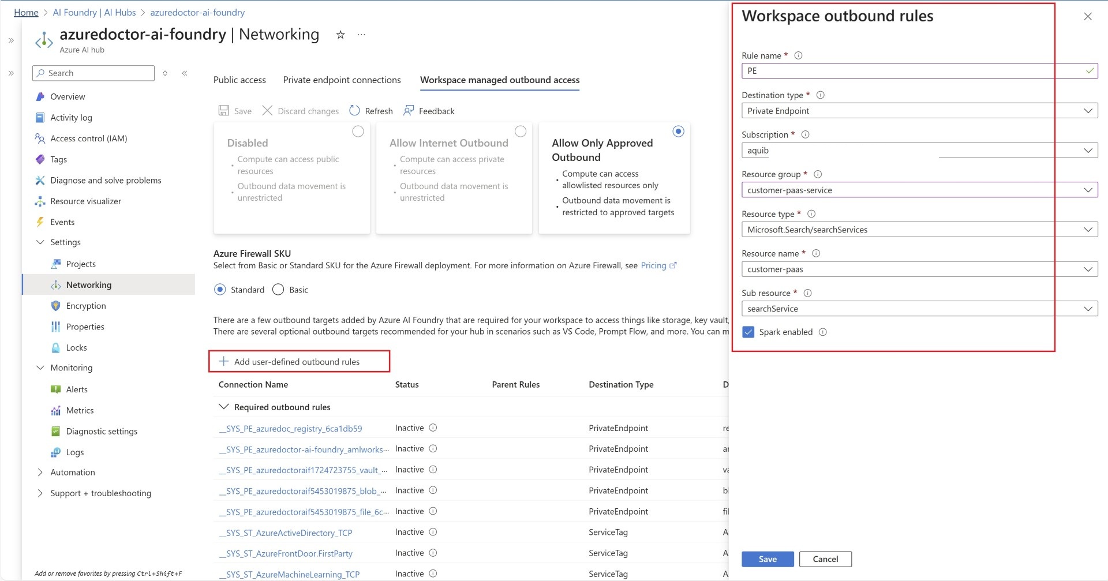Open Events in sidebar
This screenshot has height=581, width=1108.
pyautogui.click(x=62, y=222)
